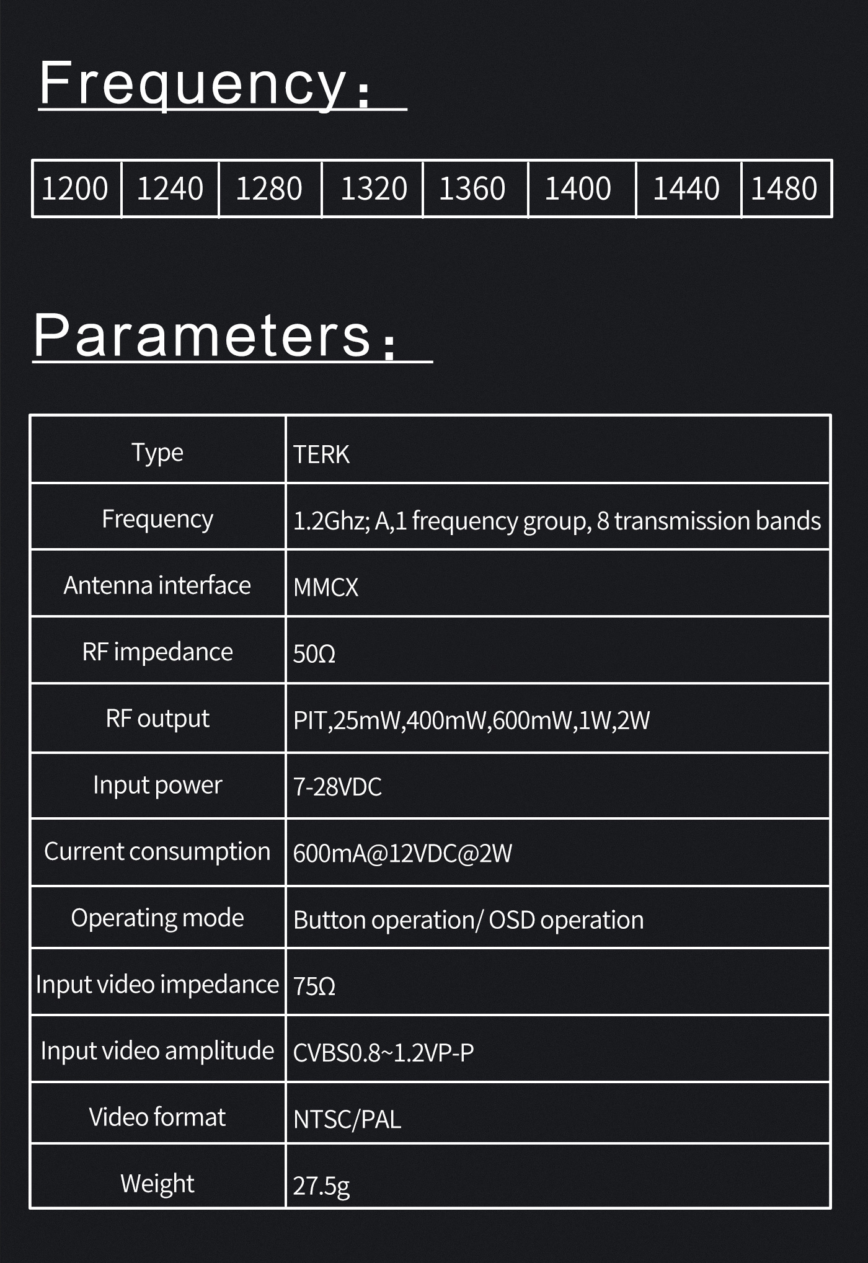Select the 1240 frequency cell

tap(170, 188)
